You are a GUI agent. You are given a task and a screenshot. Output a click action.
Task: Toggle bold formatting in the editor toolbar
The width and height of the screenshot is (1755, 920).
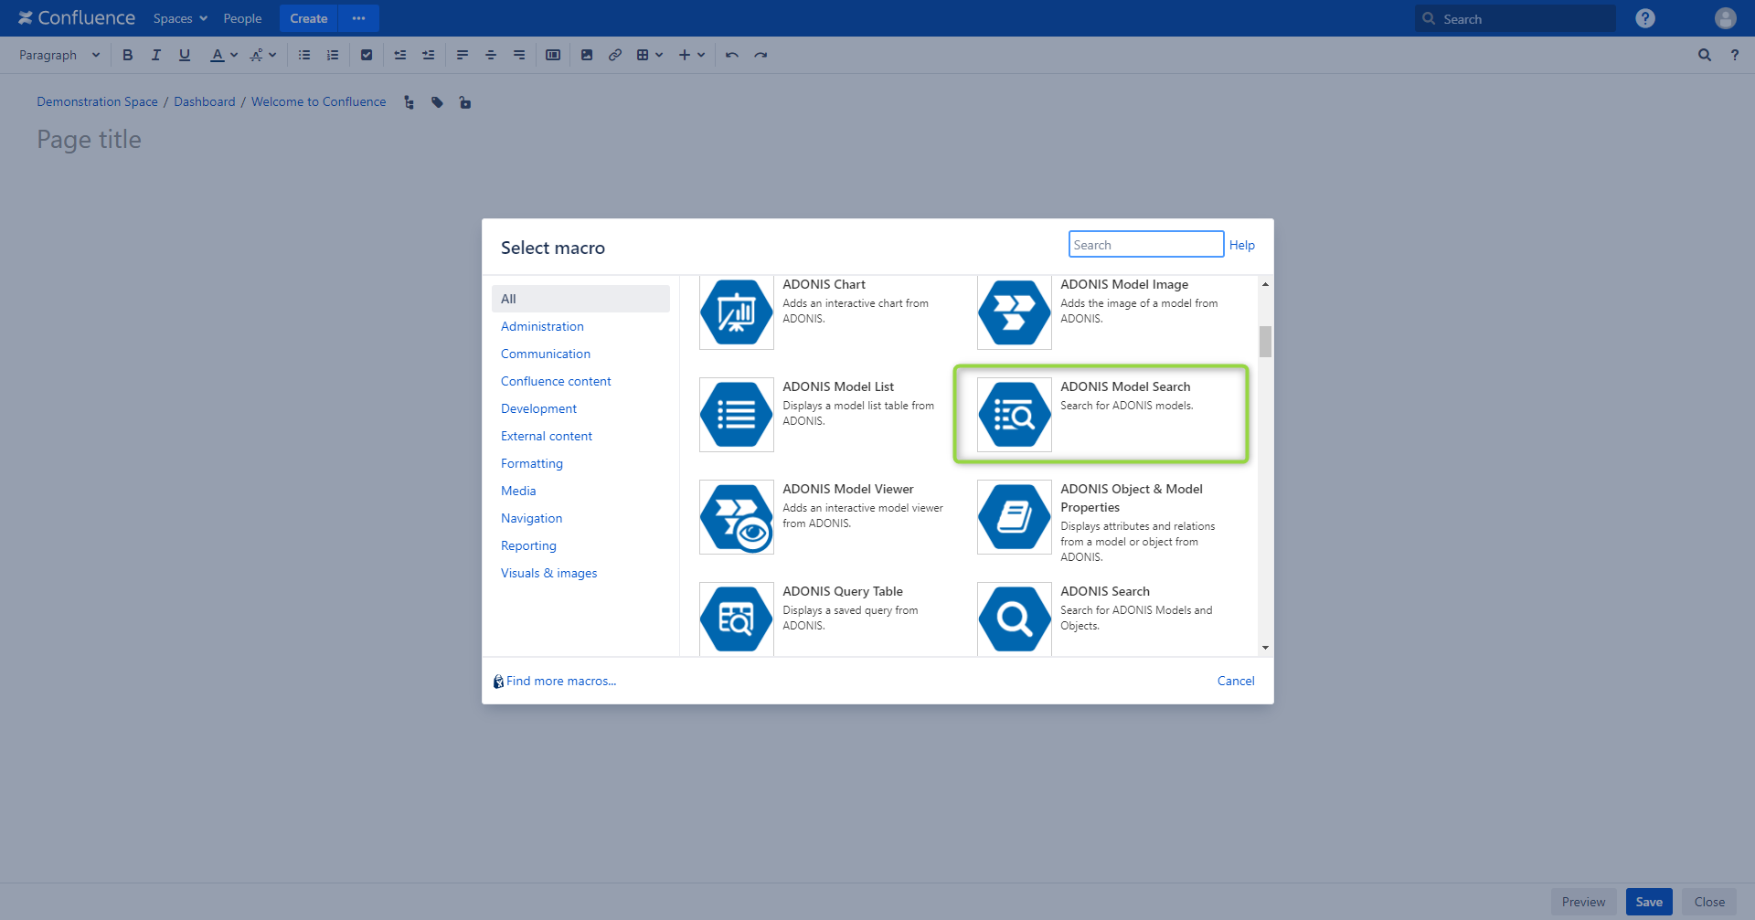[x=128, y=55]
